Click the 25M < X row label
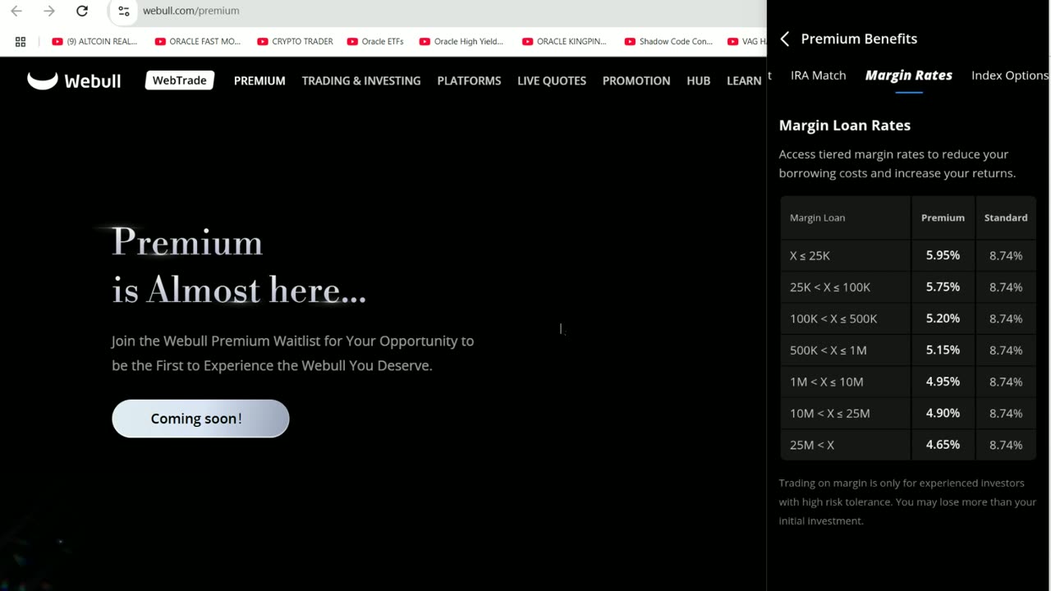Screen dimensions: 1051x591 click(812, 445)
